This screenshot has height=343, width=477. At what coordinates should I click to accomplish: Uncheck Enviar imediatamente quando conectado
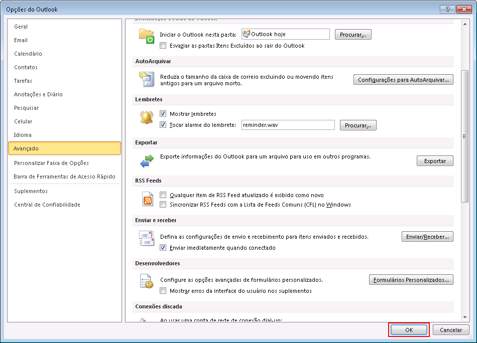pos(163,247)
